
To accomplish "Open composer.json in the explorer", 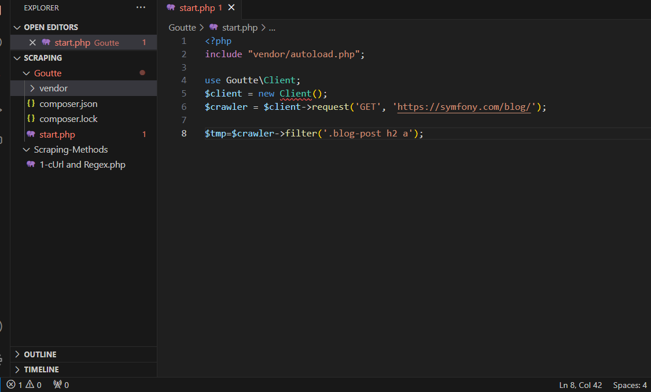I will [68, 104].
